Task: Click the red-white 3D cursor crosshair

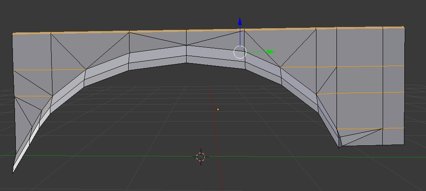Action: coord(201,157)
